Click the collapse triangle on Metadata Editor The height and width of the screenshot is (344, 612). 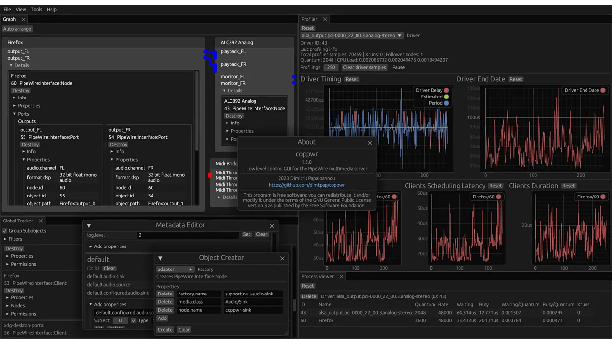[88, 225]
